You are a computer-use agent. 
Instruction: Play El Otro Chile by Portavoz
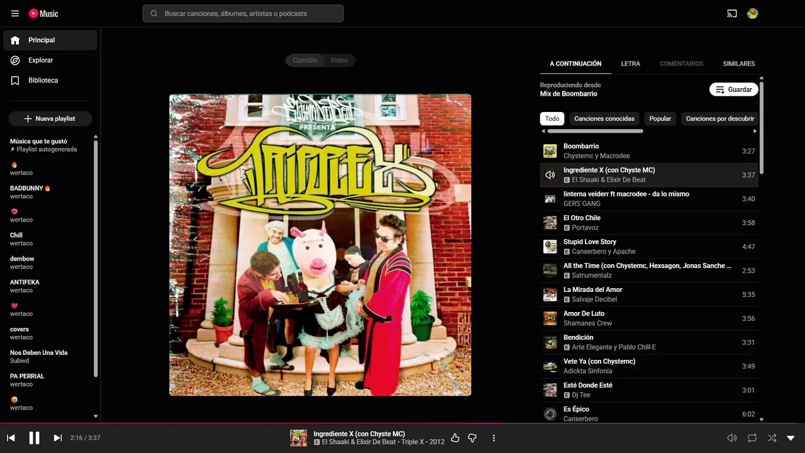tap(649, 223)
